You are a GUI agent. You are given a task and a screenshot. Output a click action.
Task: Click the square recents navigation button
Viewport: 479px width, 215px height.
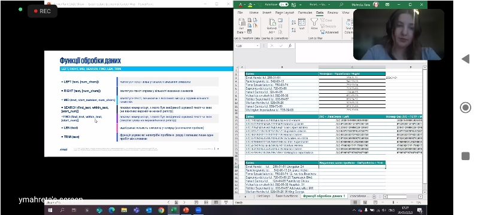465,156
